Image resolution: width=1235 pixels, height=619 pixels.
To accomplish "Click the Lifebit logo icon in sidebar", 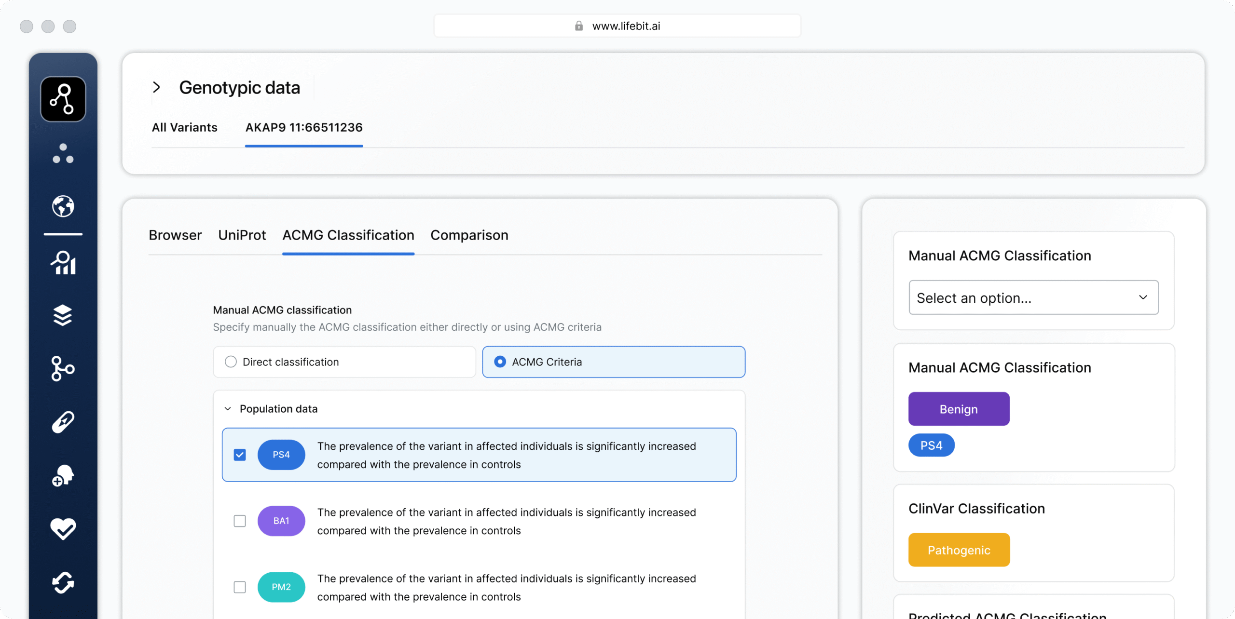I will (x=63, y=99).
